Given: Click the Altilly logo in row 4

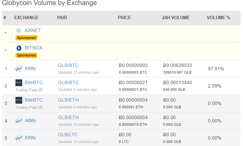Looking at the screenshot, I should [x=19, y=121].
